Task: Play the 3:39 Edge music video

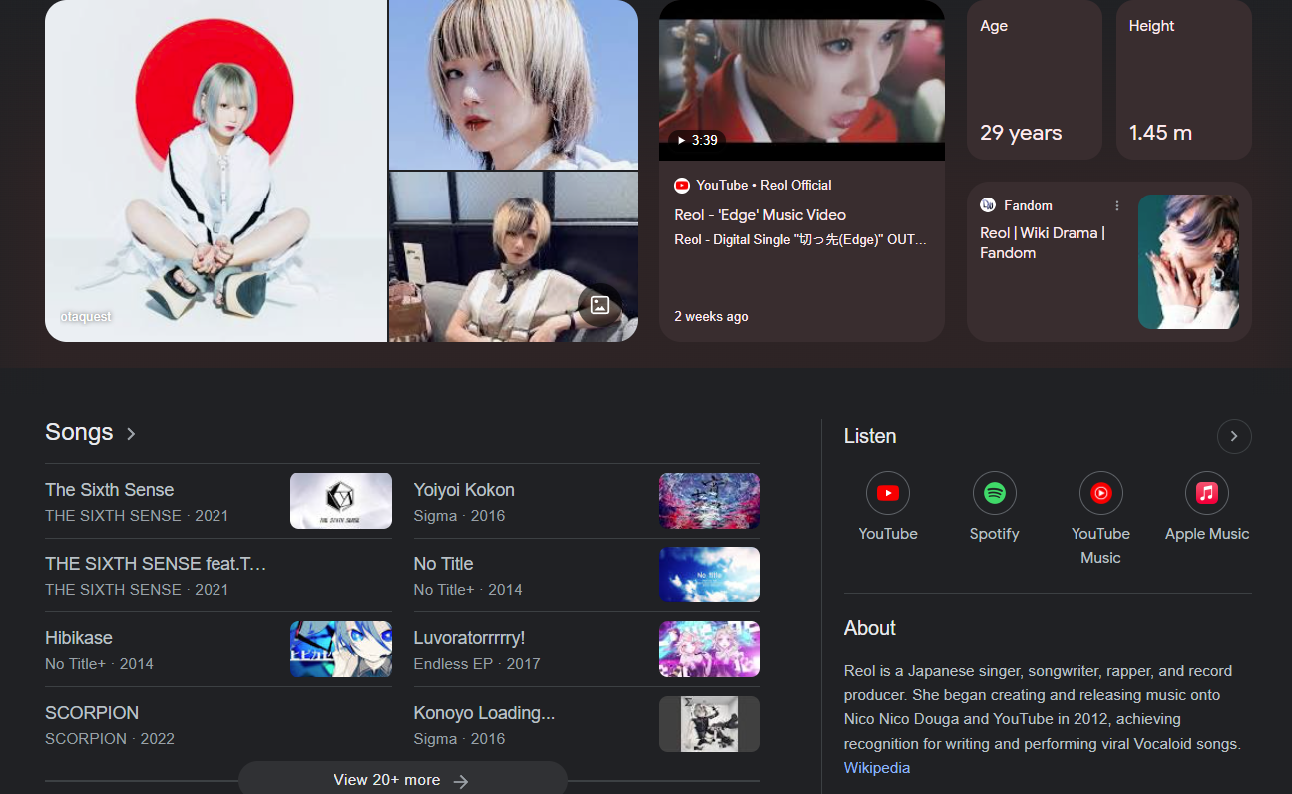Action: [x=802, y=80]
